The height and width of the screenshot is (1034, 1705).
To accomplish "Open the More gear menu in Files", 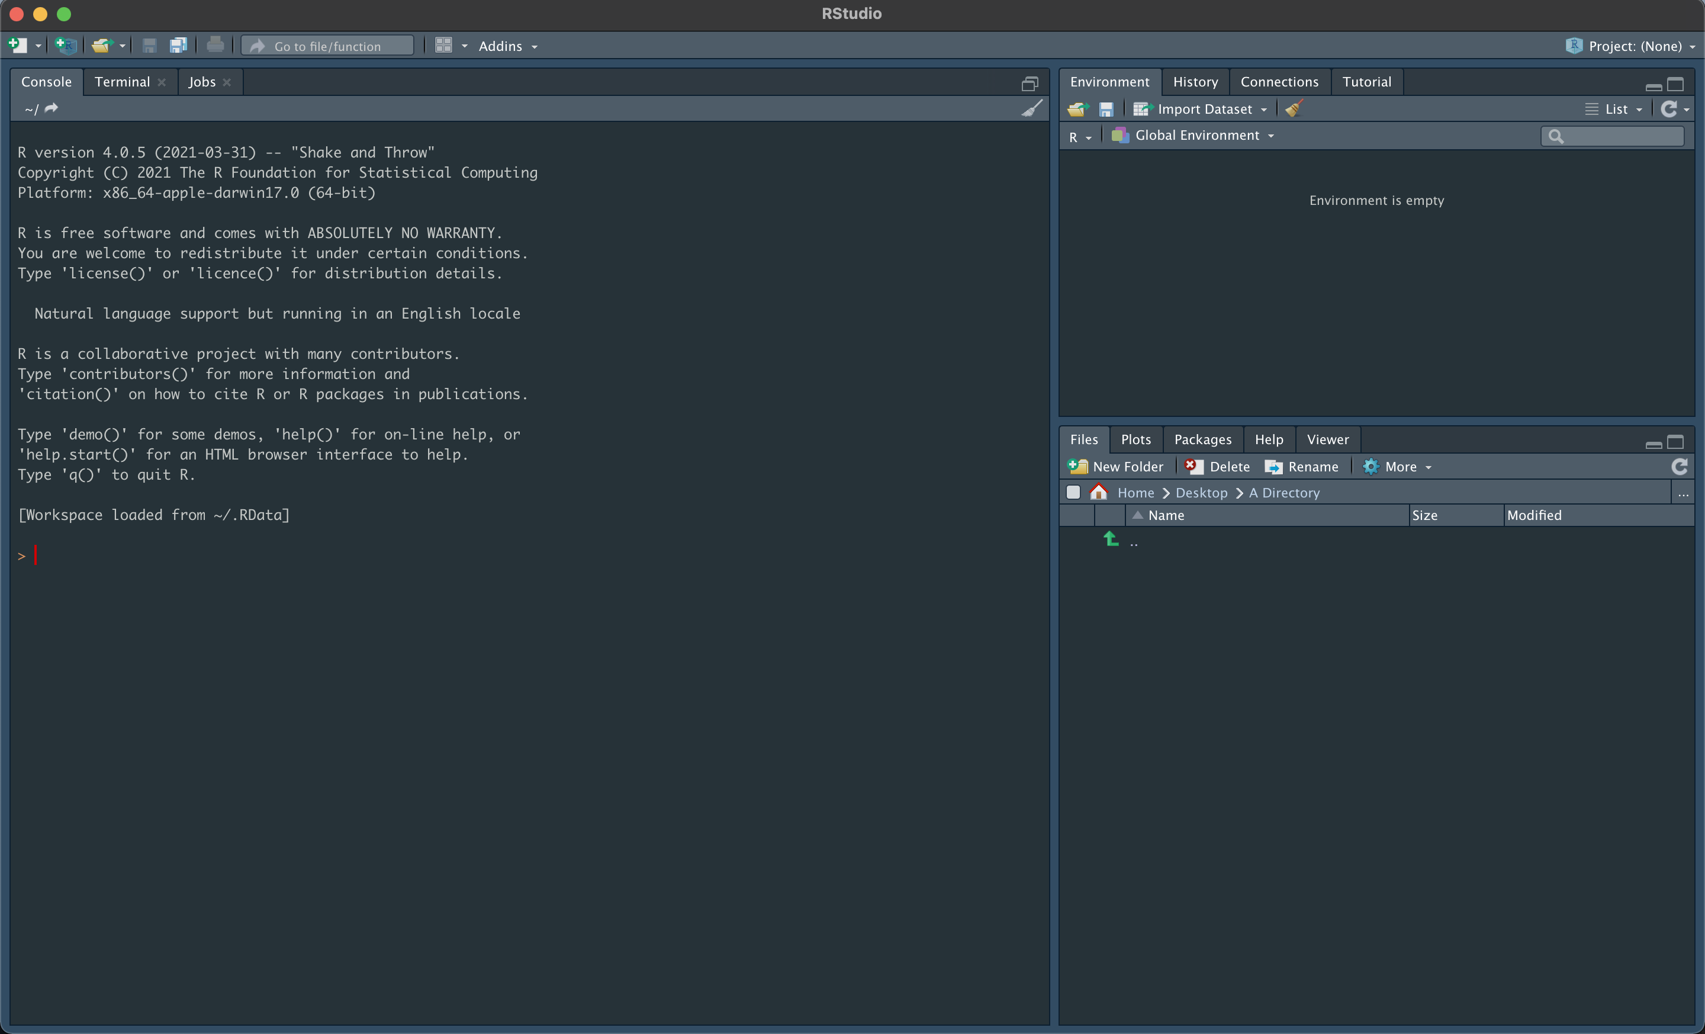I will tap(1397, 467).
